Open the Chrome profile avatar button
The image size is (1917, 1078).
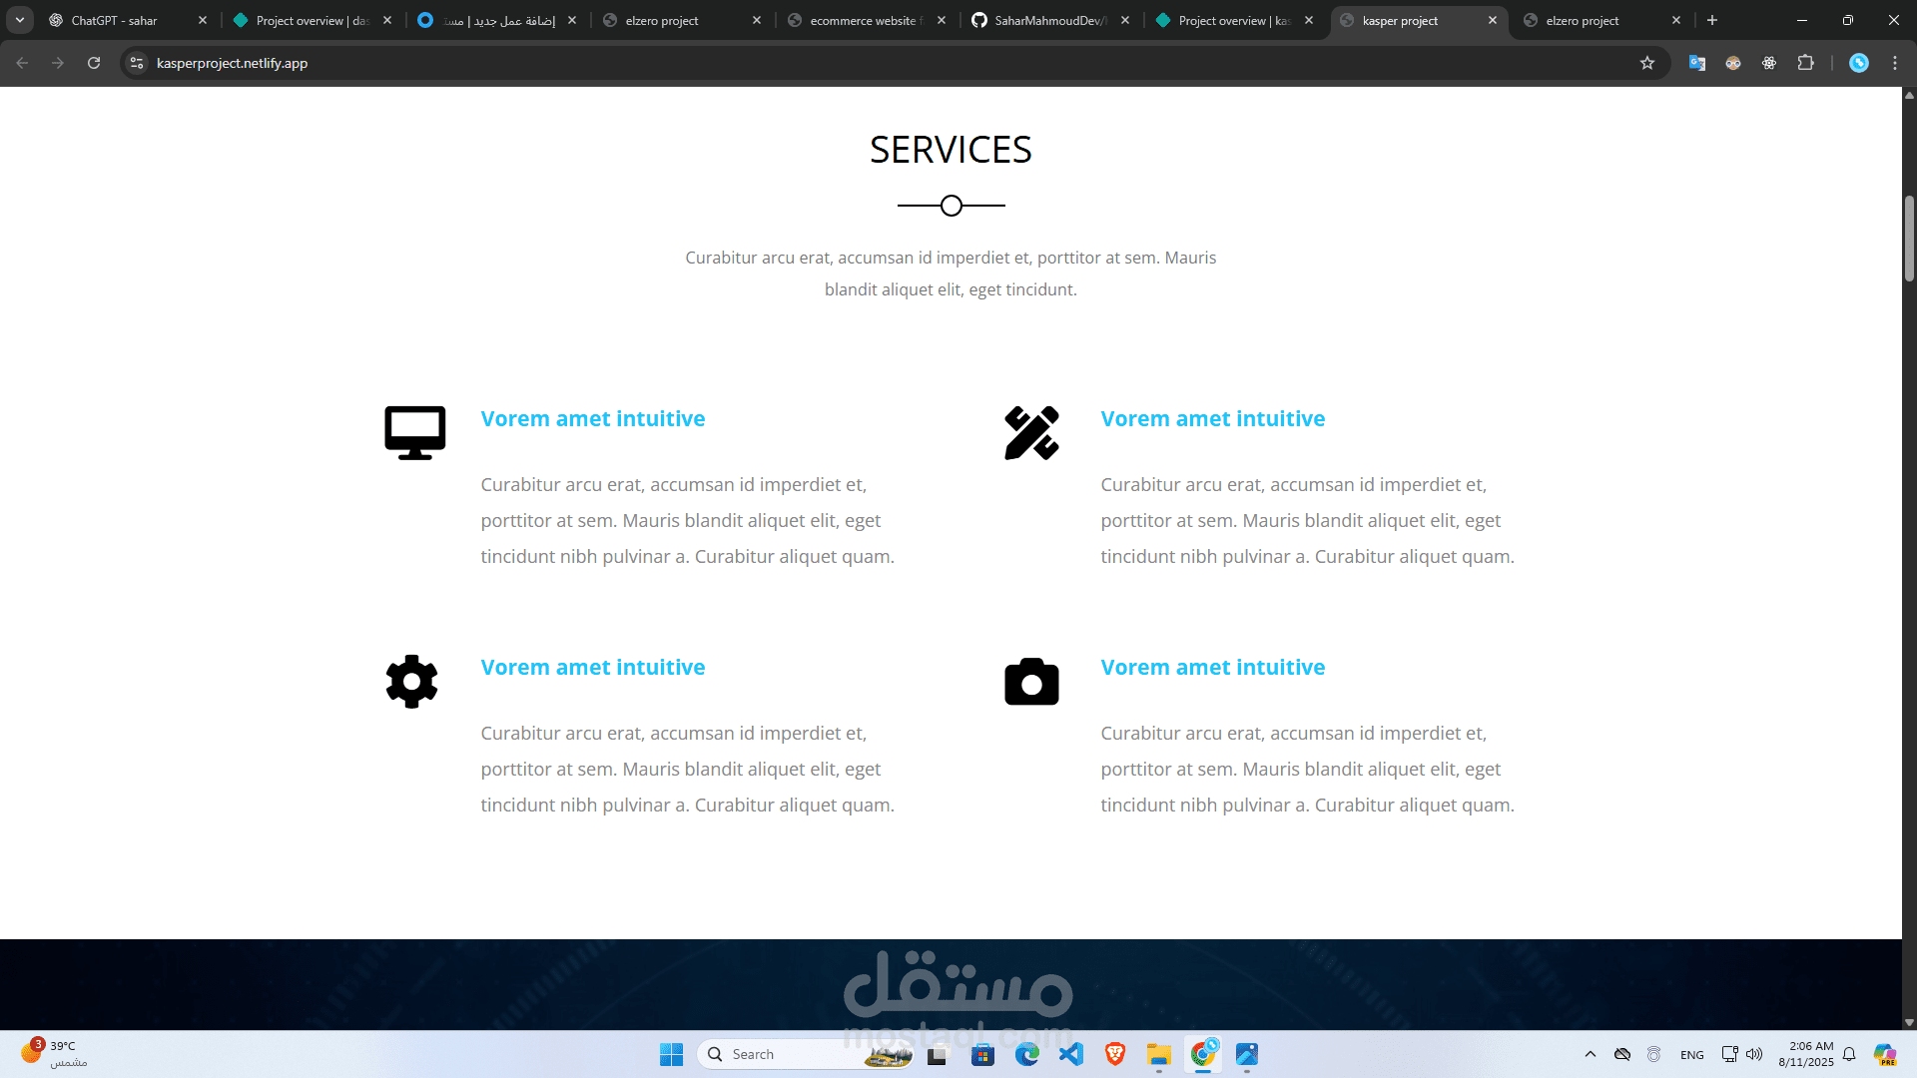(1859, 63)
